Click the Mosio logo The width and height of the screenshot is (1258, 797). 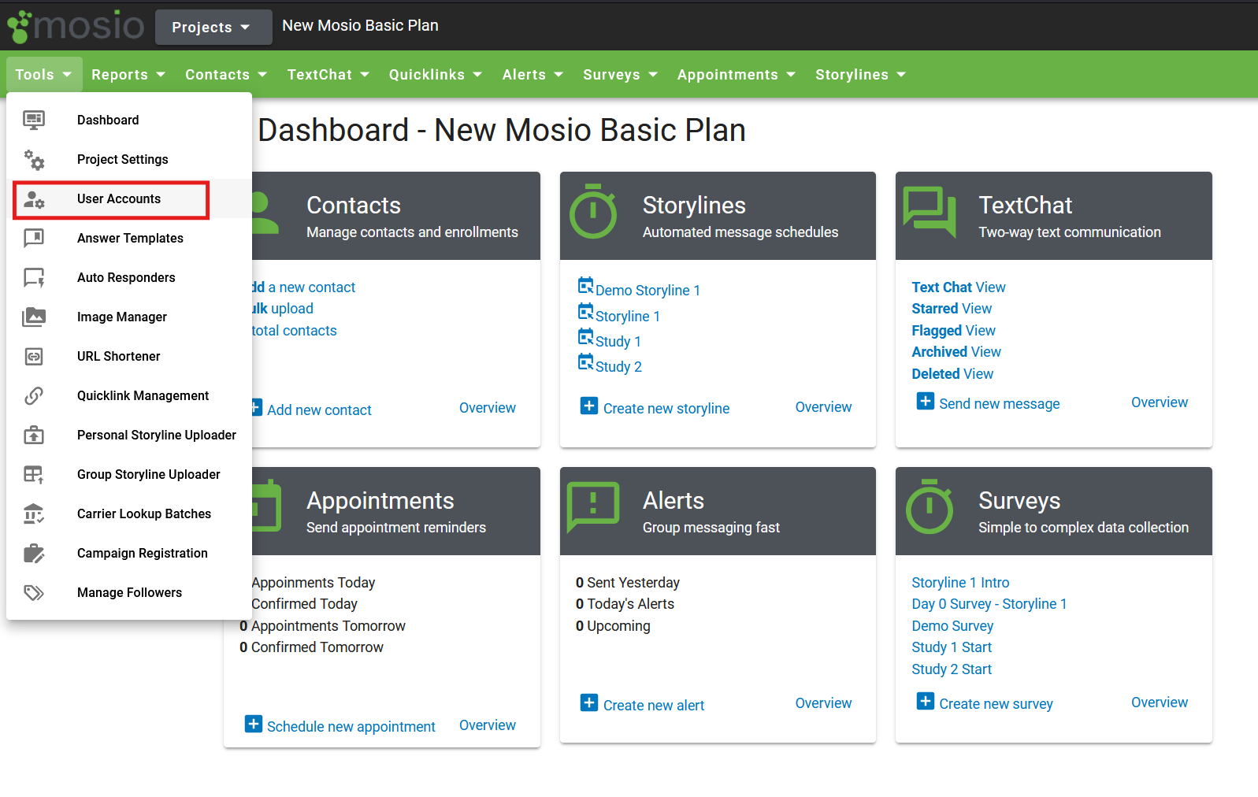pos(76,27)
